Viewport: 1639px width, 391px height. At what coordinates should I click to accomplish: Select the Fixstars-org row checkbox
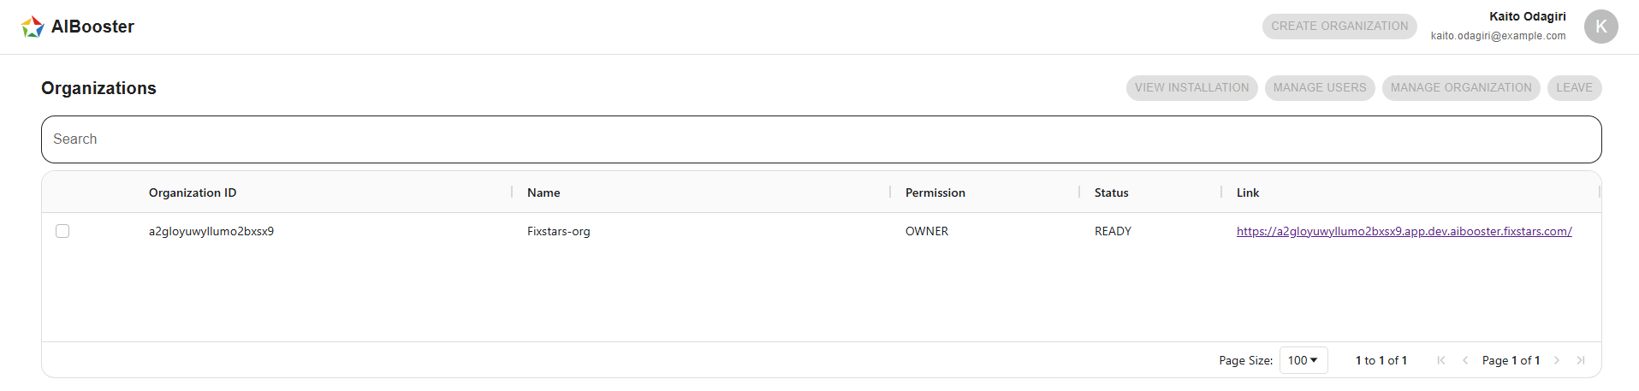[x=62, y=231]
